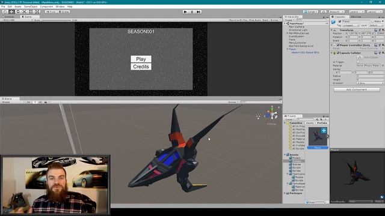The height and width of the screenshot is (216, 385).
Task: Open the collider Direction dropdown
Action: 371,83
